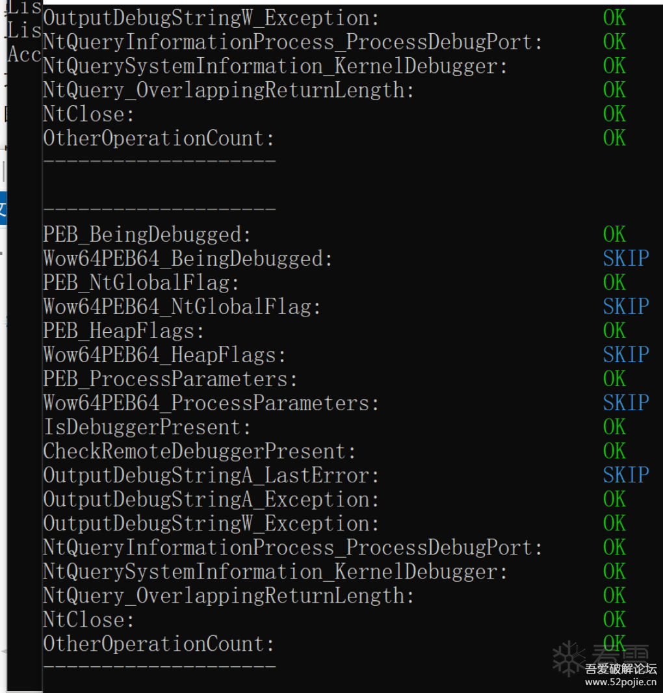663x693 pixels.
Task: Open the www.52pojie.cn watermark link
Action: (x=621, y=681)
